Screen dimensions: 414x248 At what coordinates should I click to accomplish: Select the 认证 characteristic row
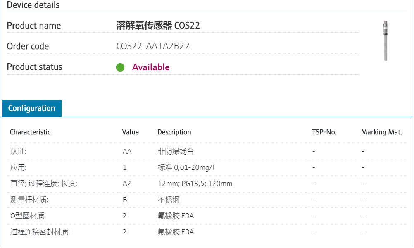point(18,151)
